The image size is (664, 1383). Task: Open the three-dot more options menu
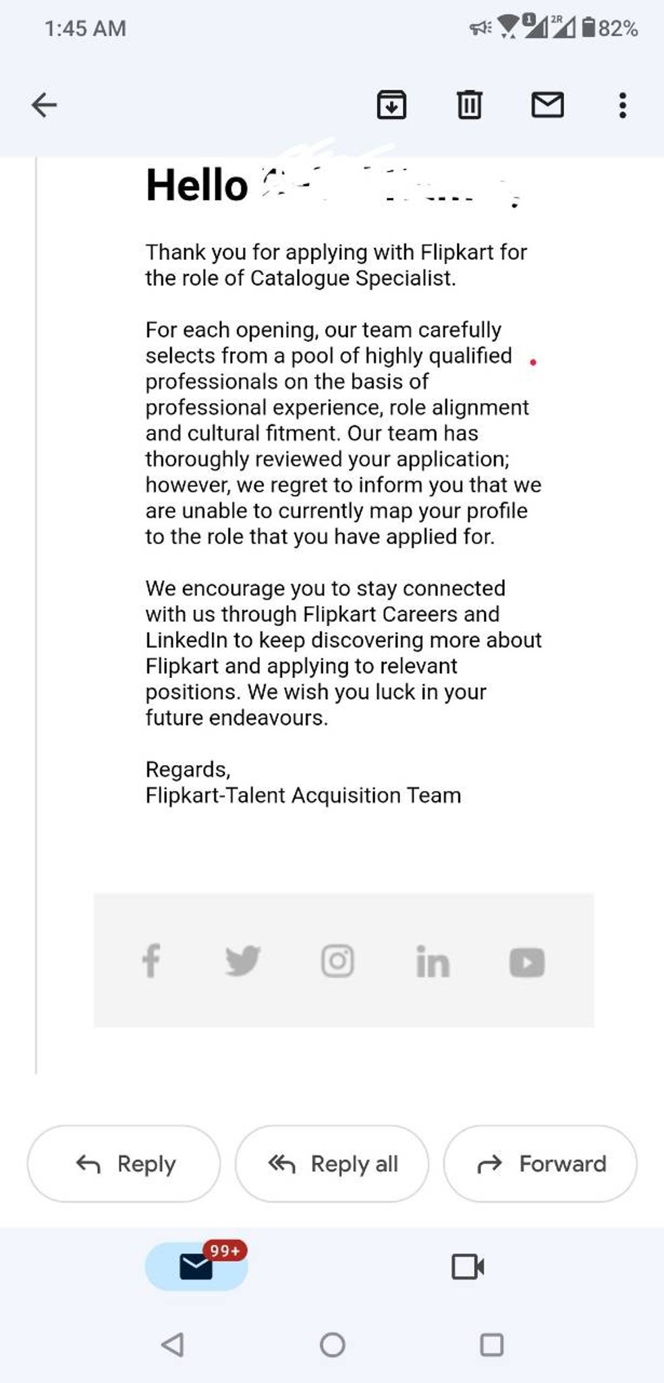[x=623, y=105]
